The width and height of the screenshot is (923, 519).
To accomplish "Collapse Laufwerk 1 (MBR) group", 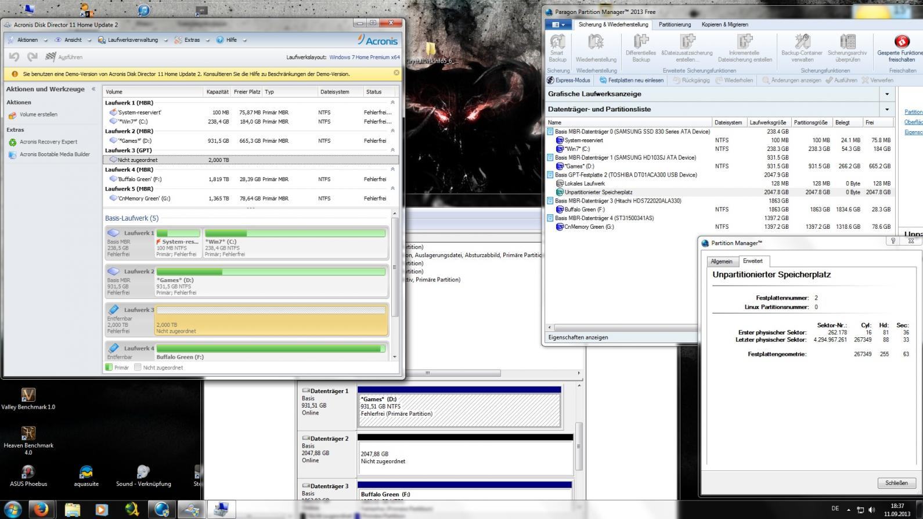I will pyautogui.click(x=392, y=102).
